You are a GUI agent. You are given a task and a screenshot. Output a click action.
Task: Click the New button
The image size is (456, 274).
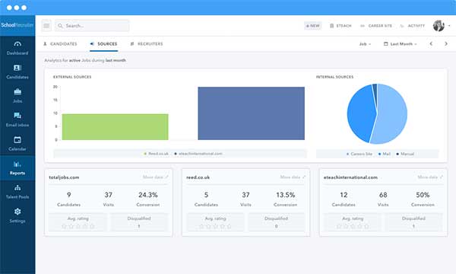312,26
